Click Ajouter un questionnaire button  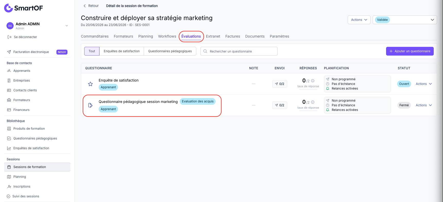tap(410, 51)
